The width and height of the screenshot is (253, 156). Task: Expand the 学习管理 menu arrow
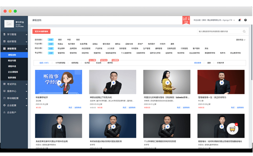(26, 35)
